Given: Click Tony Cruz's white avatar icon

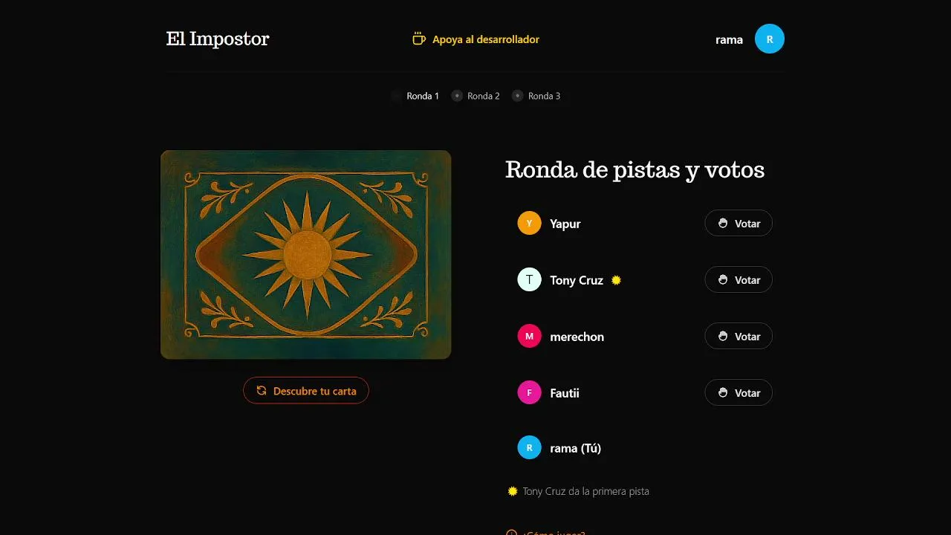Looking at the screenshot, I should coord(529,280).
